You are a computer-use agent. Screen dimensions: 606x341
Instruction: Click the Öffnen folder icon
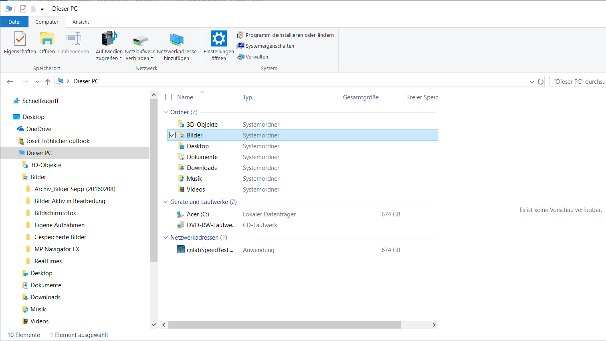(x=47, y=39)
